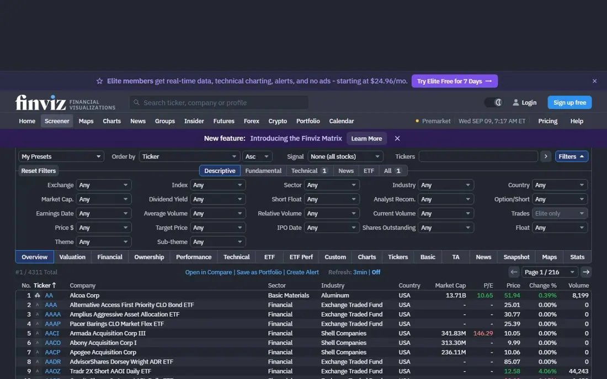Click the Sign up free button

click(x=569, y=103)
